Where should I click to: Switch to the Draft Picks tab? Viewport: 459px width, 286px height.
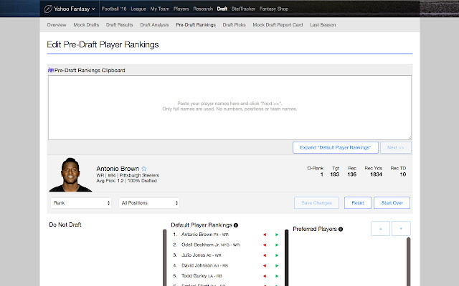(x=235, y=25)
